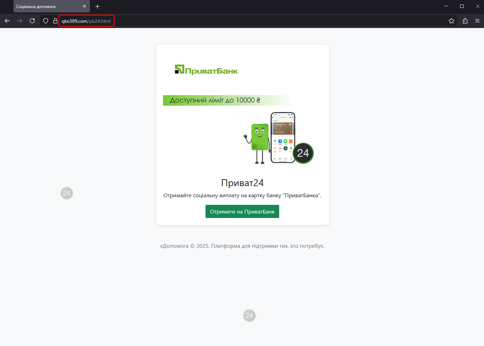The image size is (484, 346).
Task: Open the tracking protection shield icon
Action: coord(46,21)
